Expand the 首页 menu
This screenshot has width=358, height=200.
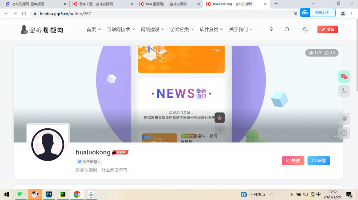(94, 29)
